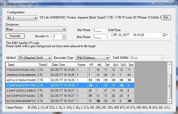Screen dimensions: 178x114
Task: Sort by the Atk column header
Action: (99, 65)
